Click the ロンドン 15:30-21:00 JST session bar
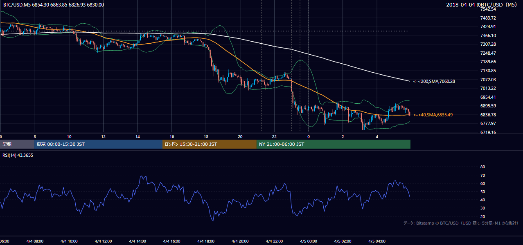 pyautogui.click(x=210, y=144)
